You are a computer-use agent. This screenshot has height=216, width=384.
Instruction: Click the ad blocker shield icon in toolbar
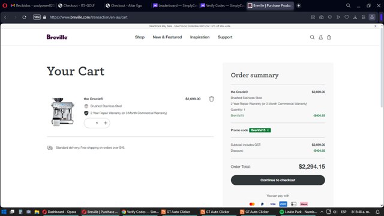coord(330,17)
